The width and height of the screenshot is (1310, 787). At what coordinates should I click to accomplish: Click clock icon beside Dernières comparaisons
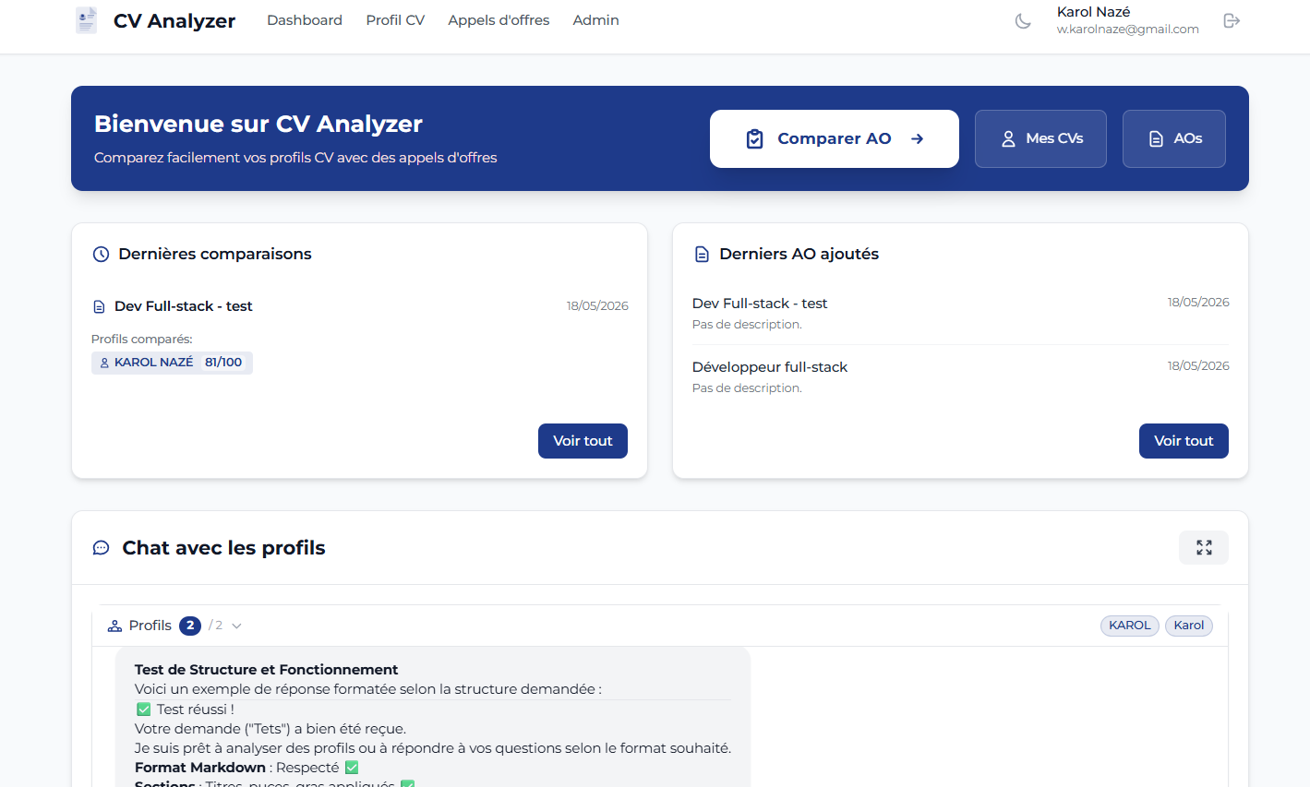coord(101,254)
